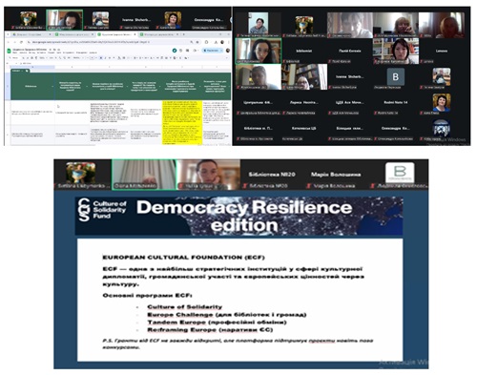Viewport: 477px width, 375px height.
Task: Open the user account avatar in Sheets
Action: (228, 51)
